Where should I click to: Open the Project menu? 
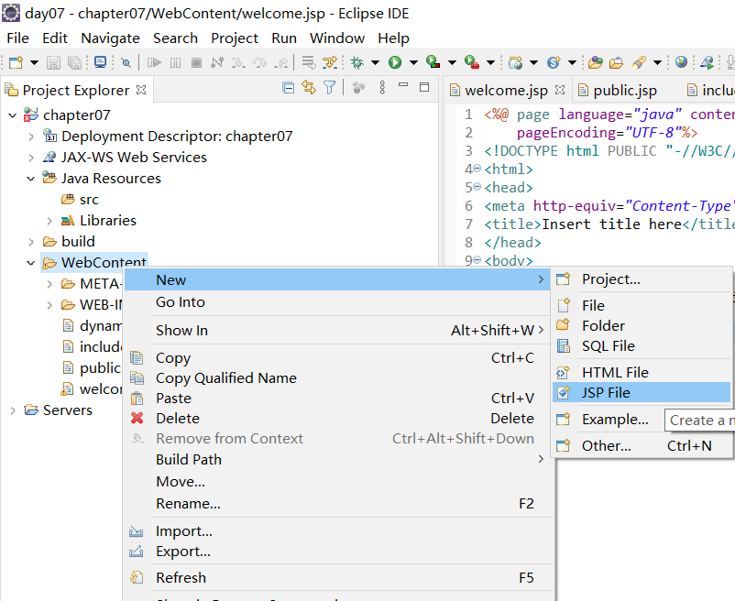(x=235, y=38)
